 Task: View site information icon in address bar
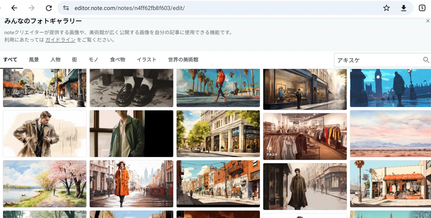point(66,8)
